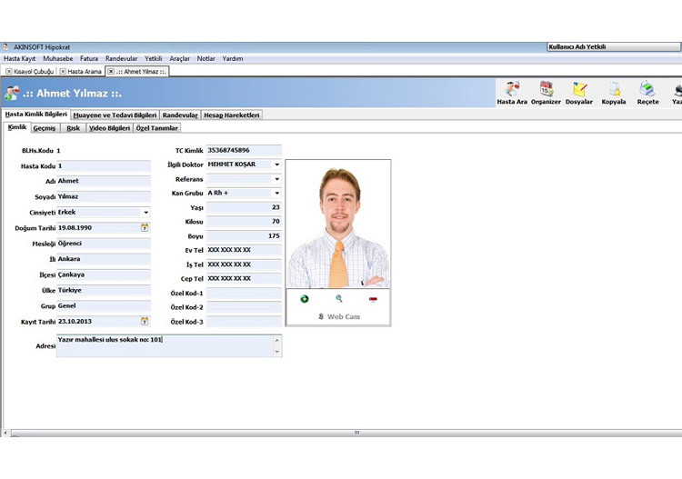Click the red remove photo icon
Image resolution: width=682 pixels, height=479 pixels.
373,299
